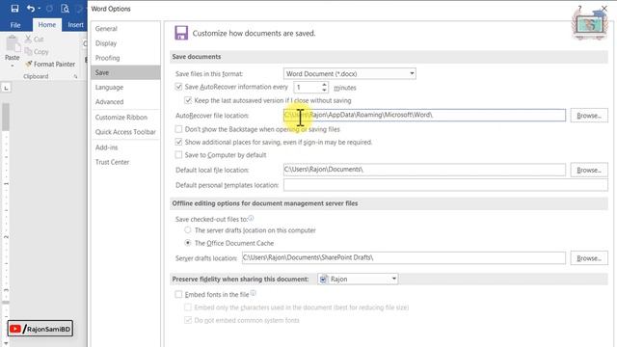This screenshot has height=347, width=617.
Task: Click the Server drafts location field
Action: 404,257
